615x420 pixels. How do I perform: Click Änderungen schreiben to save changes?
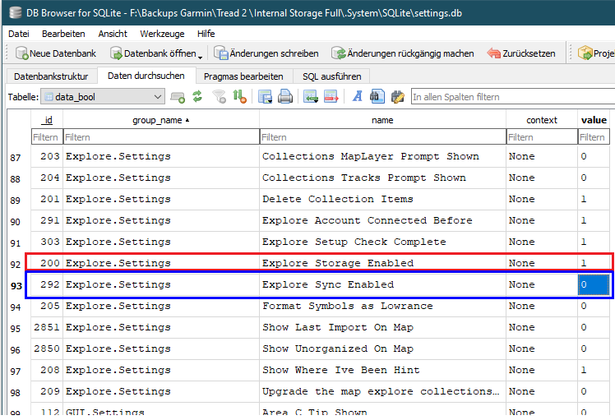pyautogui.click(x=266, y=53)
